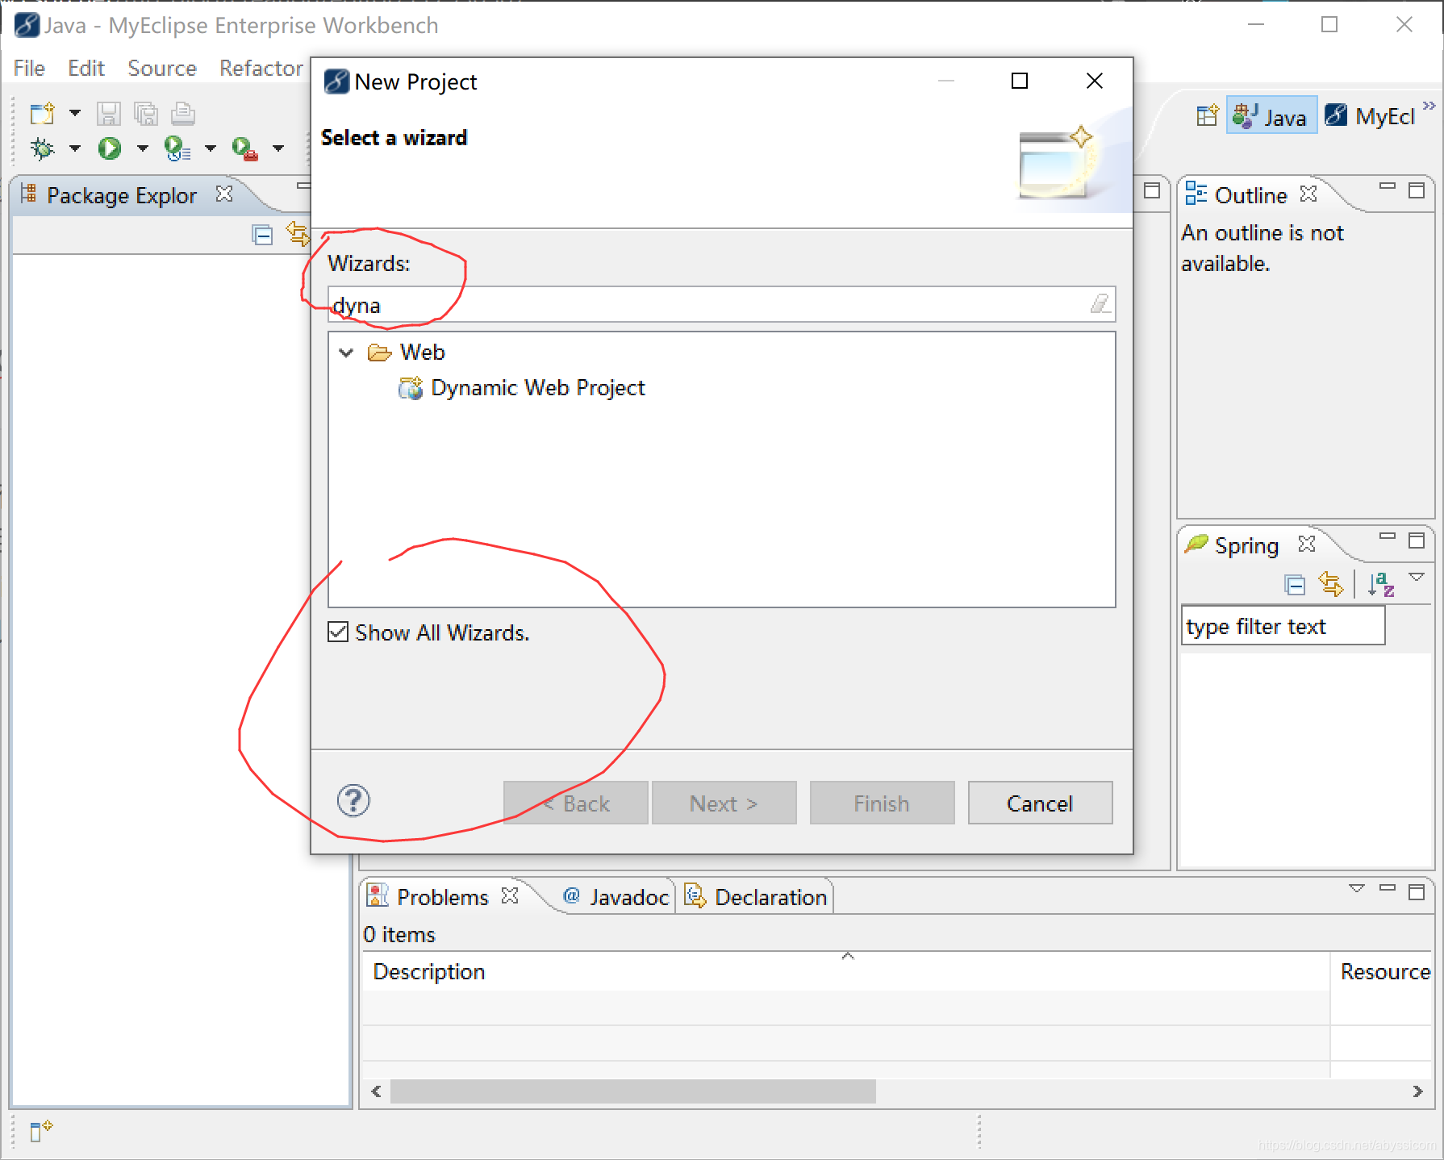Open the File menu
This screenshot has width=1444, height=1160.
click(x=29, y=69)
